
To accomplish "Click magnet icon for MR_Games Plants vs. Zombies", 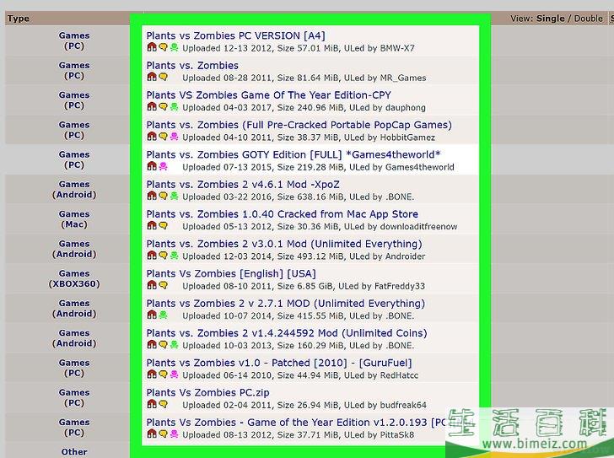I will (152, 77).
